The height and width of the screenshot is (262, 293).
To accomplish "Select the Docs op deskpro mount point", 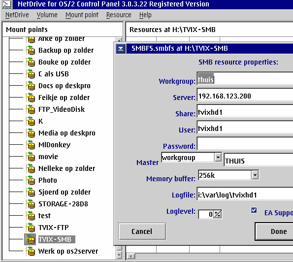I will 65,86.
